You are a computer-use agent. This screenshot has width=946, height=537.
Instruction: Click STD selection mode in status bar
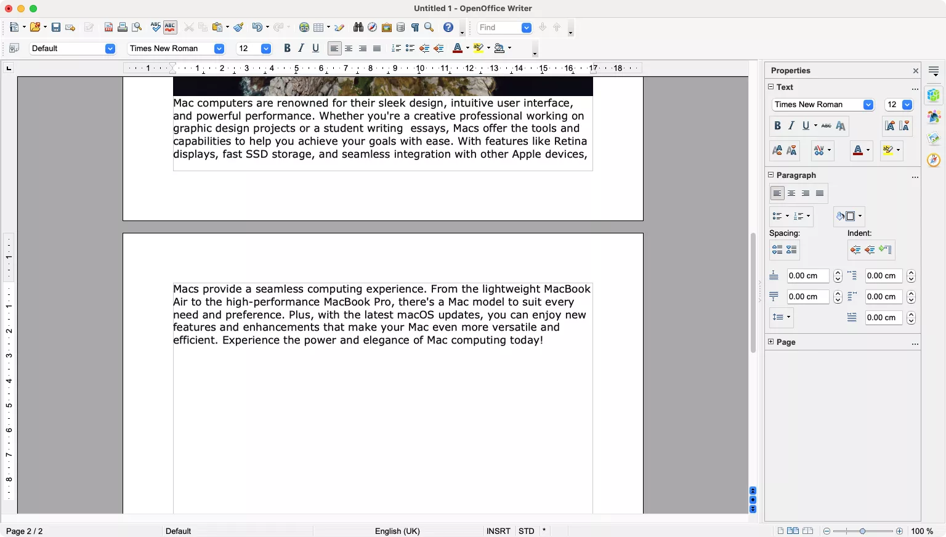[x=527, y=531]
